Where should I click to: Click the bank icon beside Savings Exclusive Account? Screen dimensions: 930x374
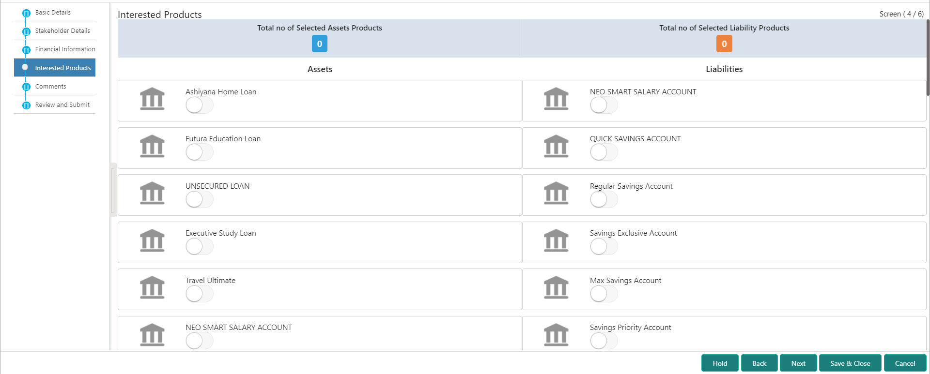click(556, 240)
